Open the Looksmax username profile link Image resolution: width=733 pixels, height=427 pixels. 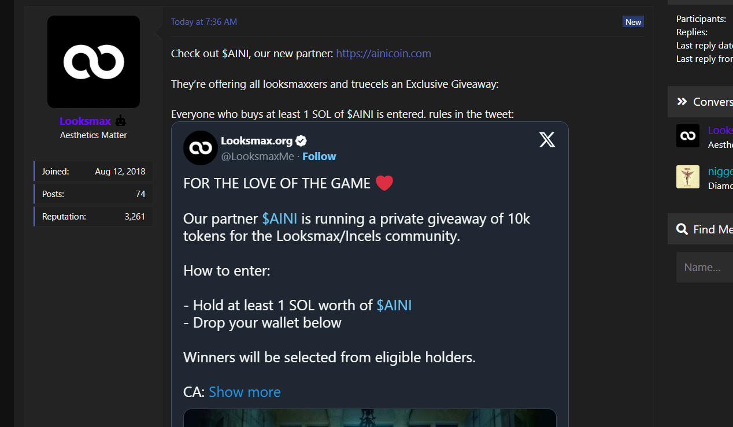85,121
